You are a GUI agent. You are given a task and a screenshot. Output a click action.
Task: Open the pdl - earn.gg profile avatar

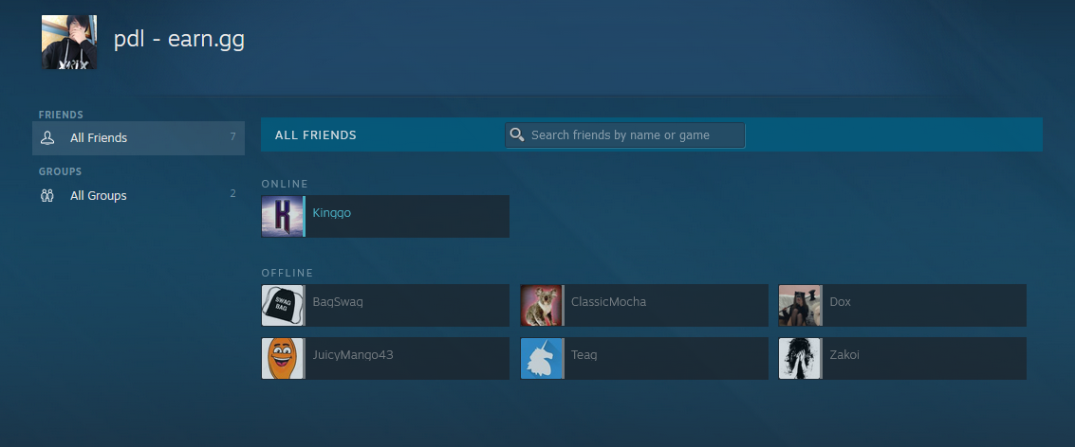point(68,42)
